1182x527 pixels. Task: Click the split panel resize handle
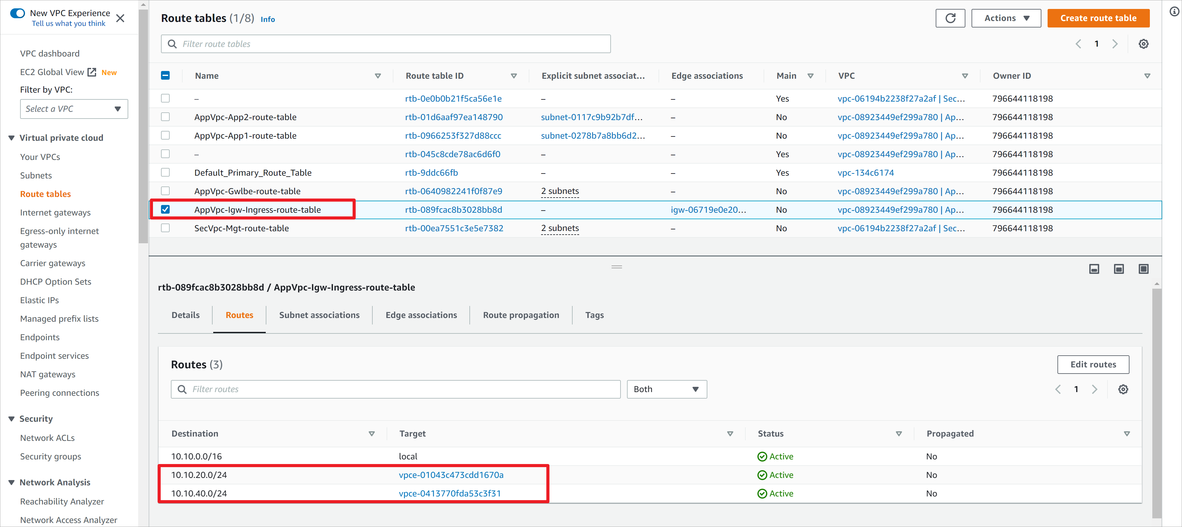[616, 267]
